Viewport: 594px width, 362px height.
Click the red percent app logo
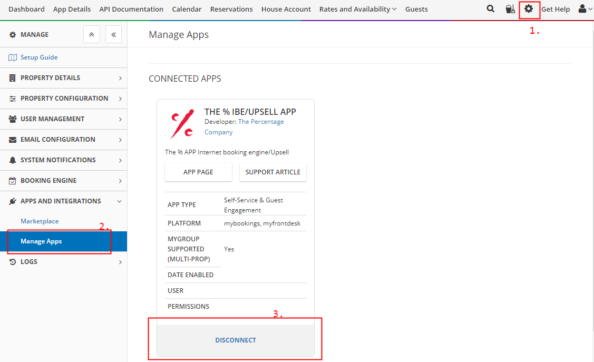pos(182,124)
